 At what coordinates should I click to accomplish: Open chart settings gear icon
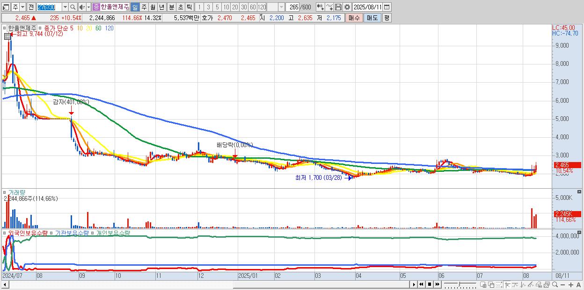click(347, 7)
